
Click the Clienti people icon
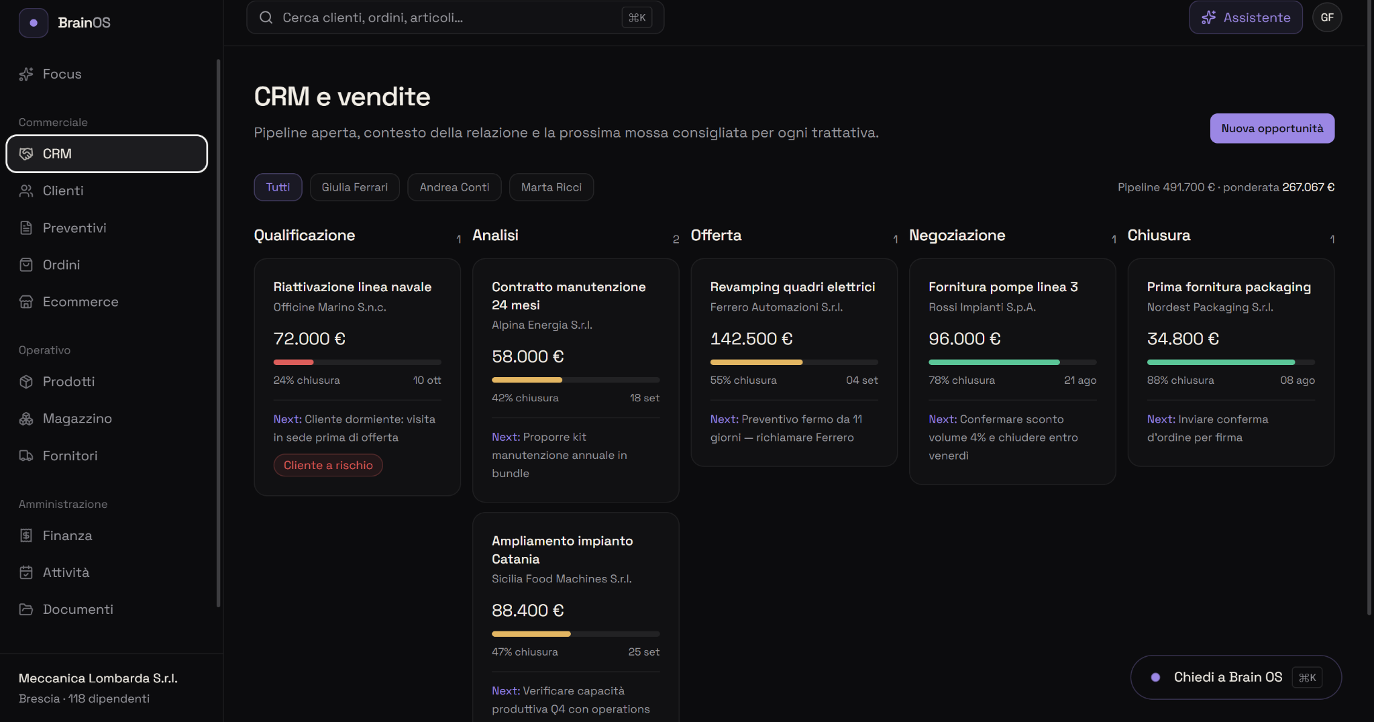point(26,191)
